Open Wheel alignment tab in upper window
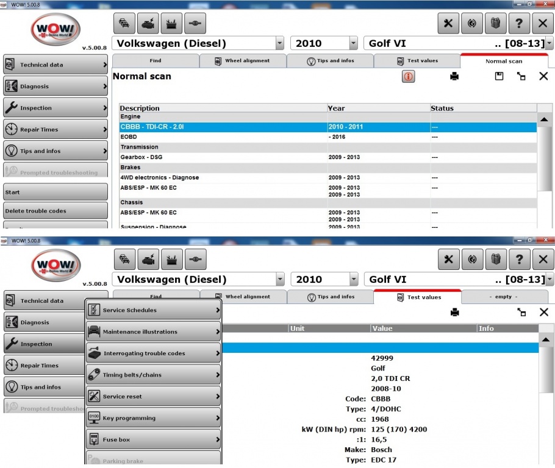 (x=243, y=61)
